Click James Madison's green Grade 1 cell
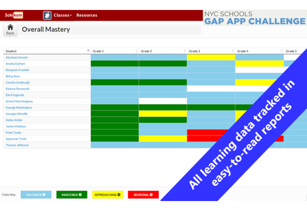 (115, 126)
